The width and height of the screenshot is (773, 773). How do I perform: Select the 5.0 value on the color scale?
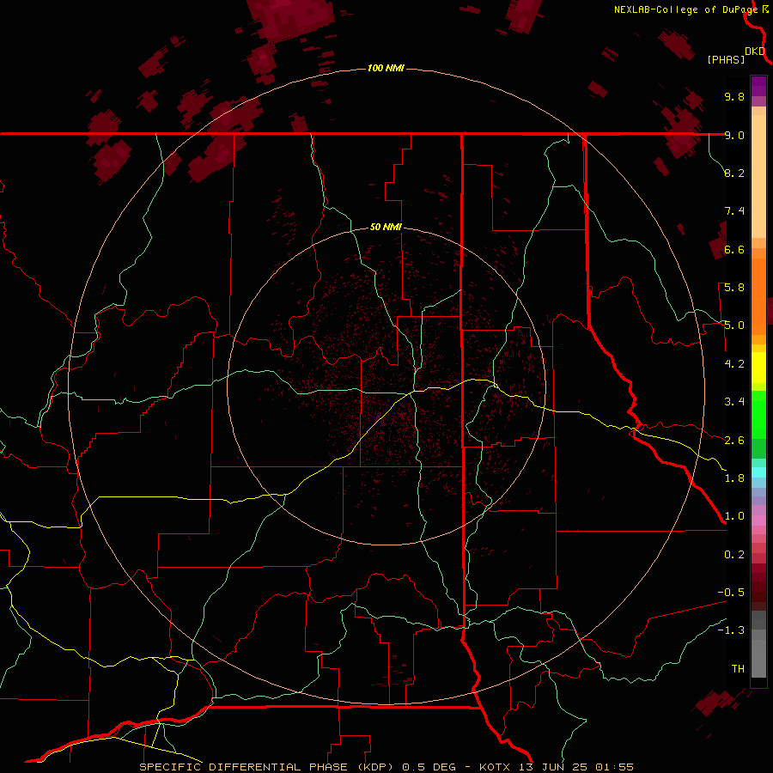734,326
